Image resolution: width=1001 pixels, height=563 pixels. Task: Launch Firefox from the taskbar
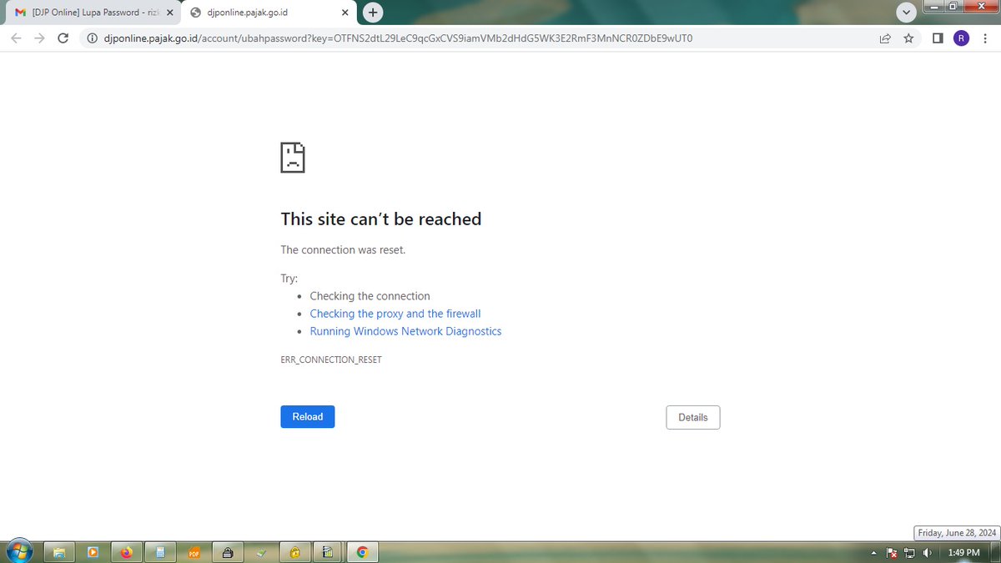(127, 552)
